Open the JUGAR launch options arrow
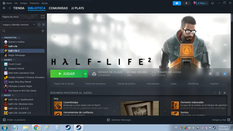 click(x=85, y=74)
